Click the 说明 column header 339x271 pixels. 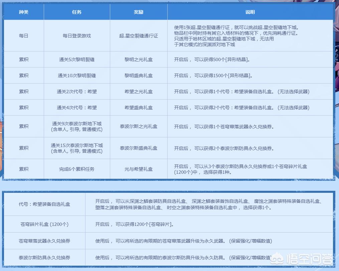(250, 12)
